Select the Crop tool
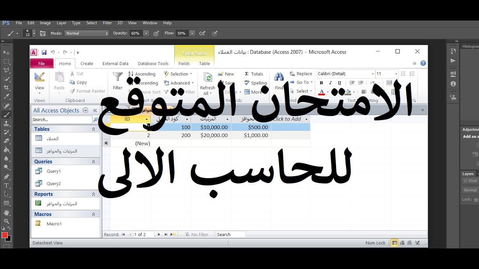Image resolution: width=479 pixels, height=269 pixels. (x=6, y=87)
